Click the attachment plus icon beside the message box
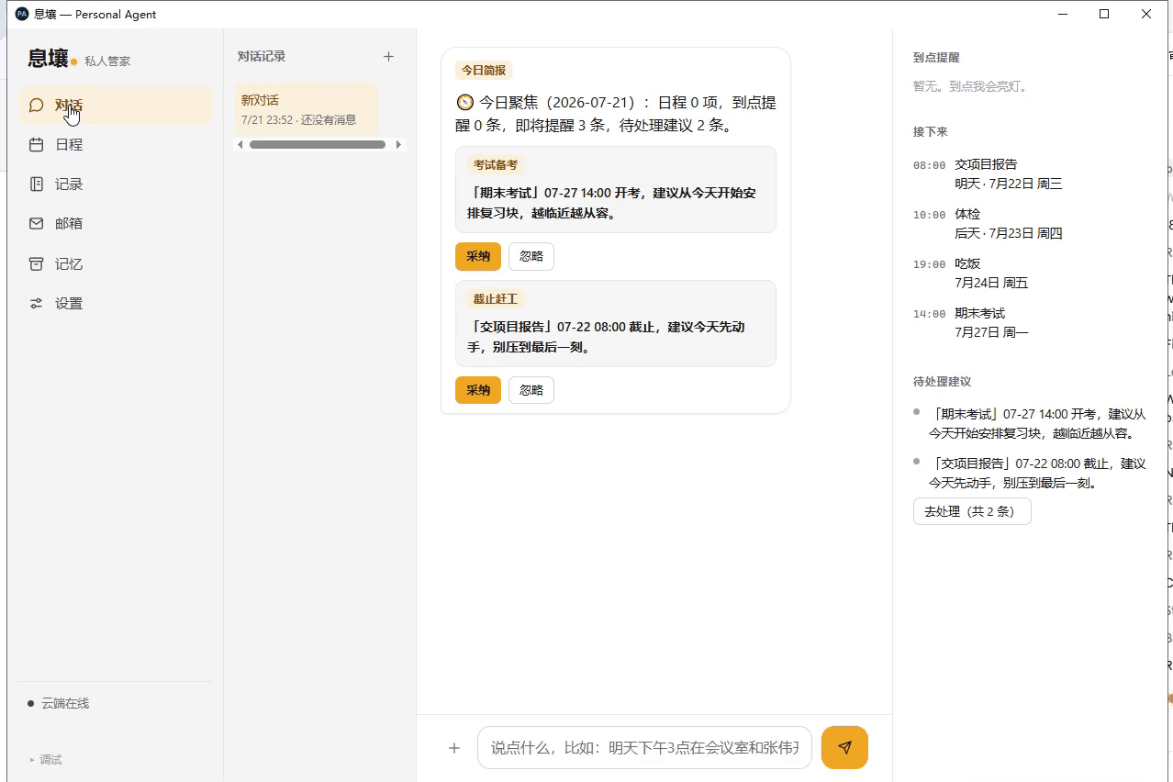The image size is (1173, 782). 453,748
